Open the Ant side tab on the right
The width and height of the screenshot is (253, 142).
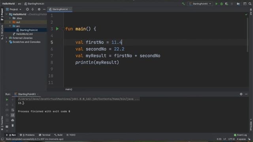[251, 12]
